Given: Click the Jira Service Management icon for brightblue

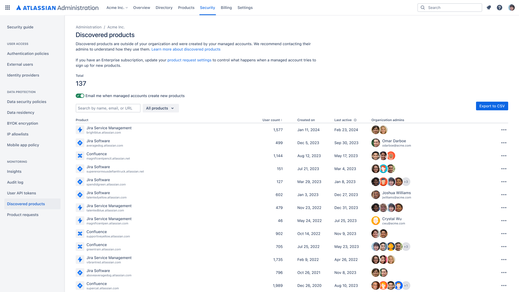Looking at the screenshot, I should point(80,130).
